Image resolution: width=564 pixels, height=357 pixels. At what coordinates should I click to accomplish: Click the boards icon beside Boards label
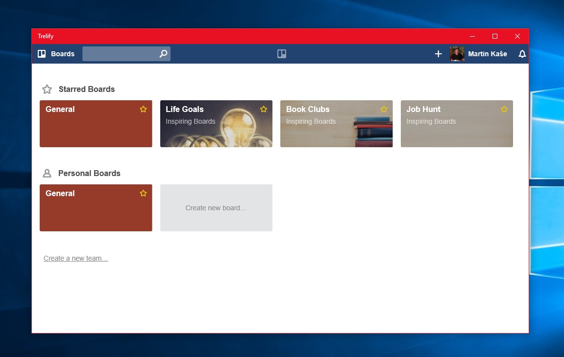(42, 54)
